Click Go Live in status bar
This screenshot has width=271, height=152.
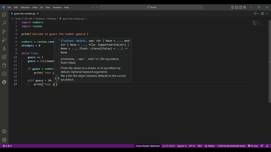(253, 146)
